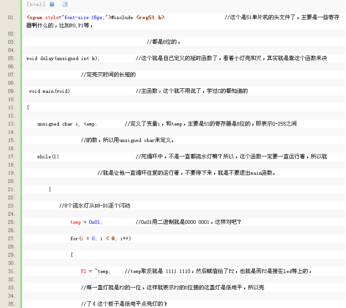The image size is (346, 308).
Task: Click line number 01.
Action: click(x=11, y=17)
